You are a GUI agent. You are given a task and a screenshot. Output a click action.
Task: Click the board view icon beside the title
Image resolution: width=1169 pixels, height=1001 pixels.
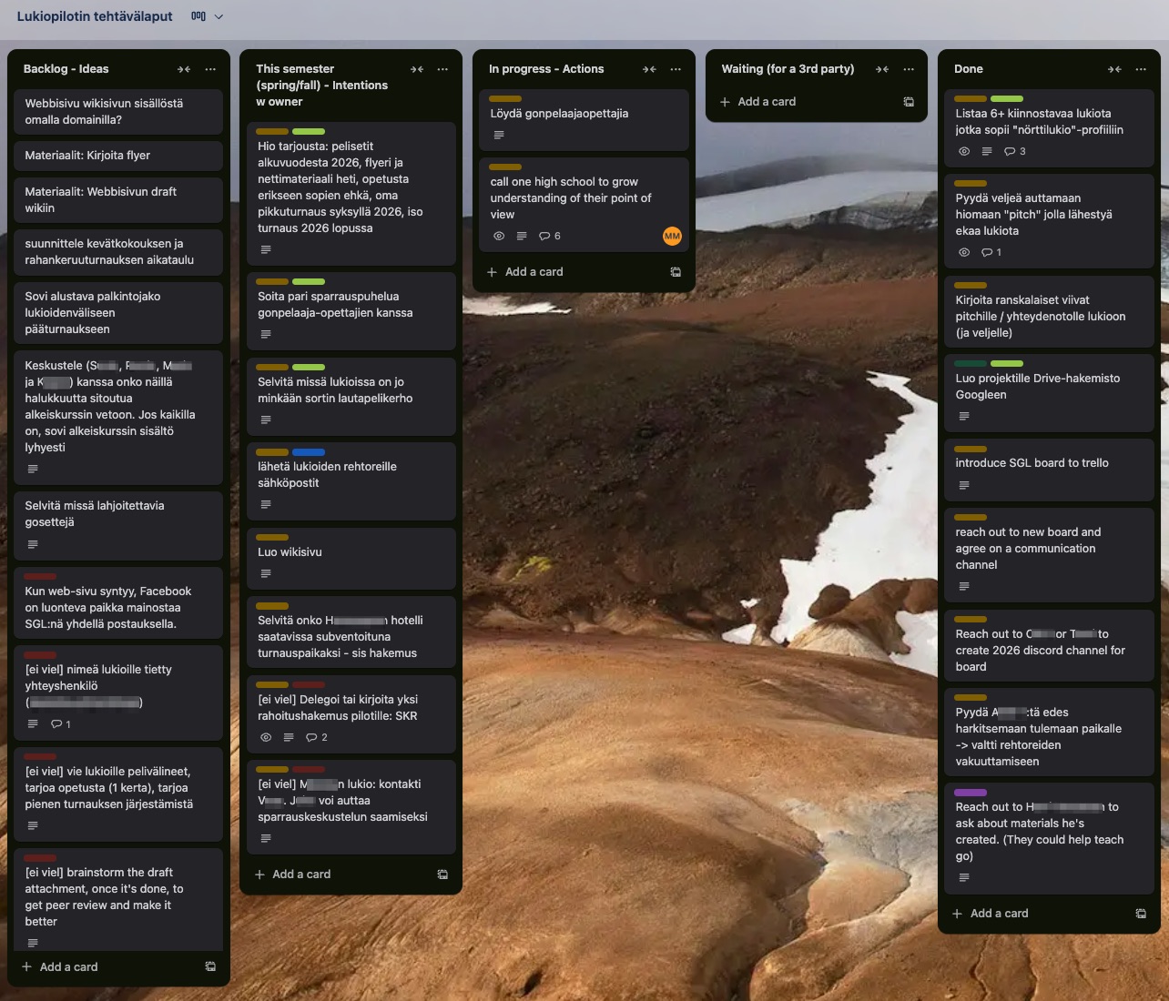(x=198, y=16)
